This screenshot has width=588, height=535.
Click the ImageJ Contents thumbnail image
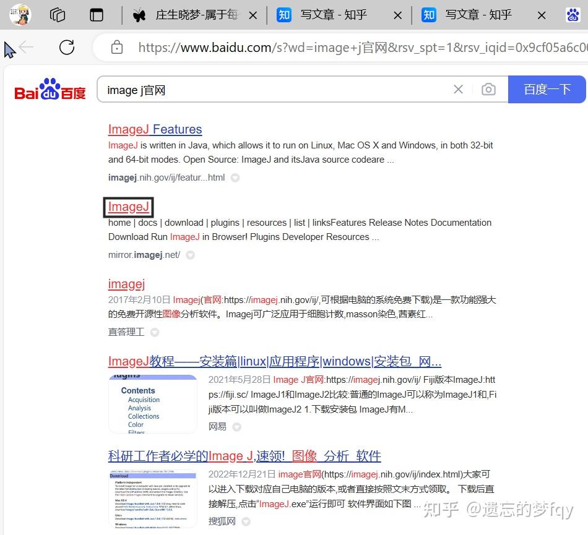[152, 404]
